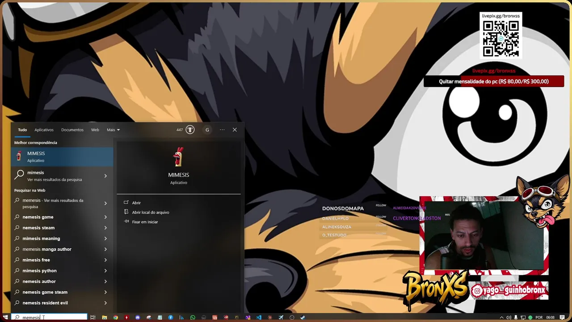
Task: Open Task View in the taskbar
Action: (x=93, y=318)
